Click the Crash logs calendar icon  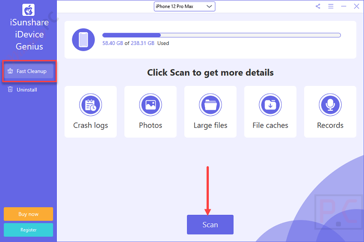pos(91,105)
